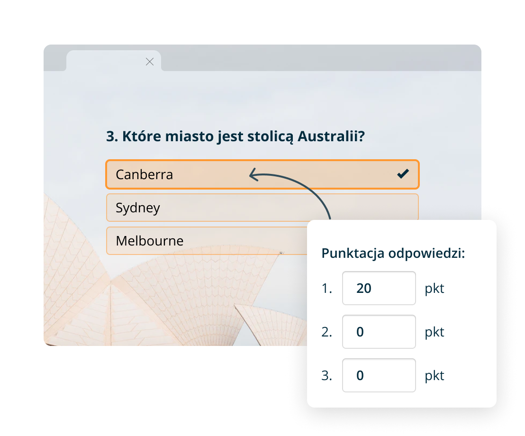Image resolution: width=525 pixels, height=436 pixels.
Task: Click the 'pkt' label next to answer 1
Action: coord(434,289)
